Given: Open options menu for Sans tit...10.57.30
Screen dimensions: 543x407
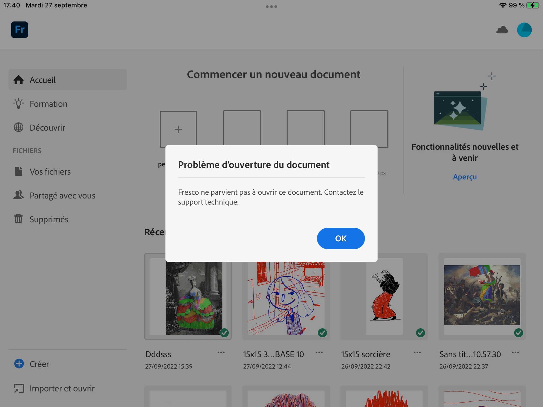Looking at the screenshot, I should [x=515, y=352].
